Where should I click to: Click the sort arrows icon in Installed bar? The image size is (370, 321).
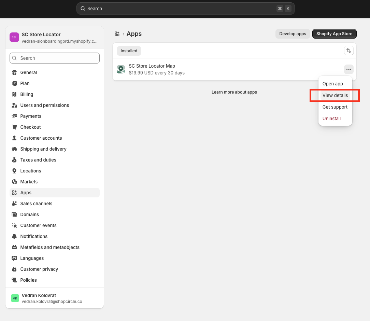pyautogui.click(x=348, y=51)
